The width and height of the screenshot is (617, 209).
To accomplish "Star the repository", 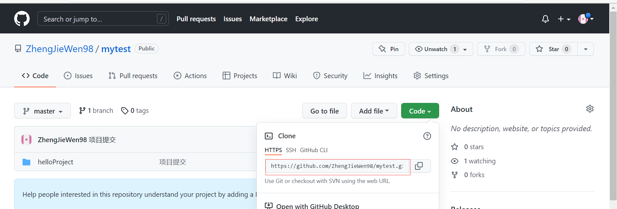I will pyautogui.click(x=554, y=49).
